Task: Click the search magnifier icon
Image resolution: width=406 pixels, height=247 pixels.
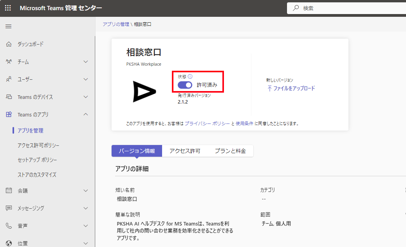Action: (x=296, y=8)
